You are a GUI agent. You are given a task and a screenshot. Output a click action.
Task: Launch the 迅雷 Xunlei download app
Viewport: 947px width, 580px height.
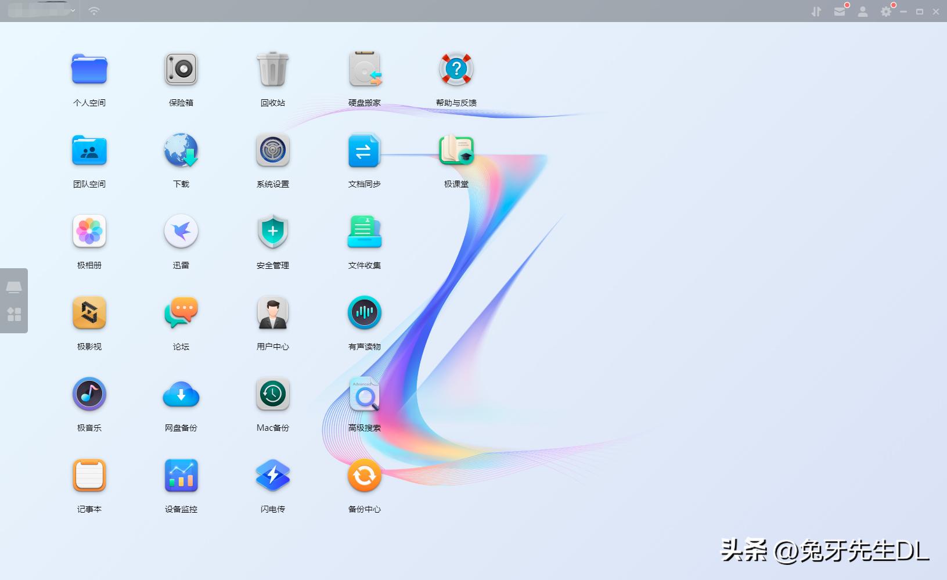[x=181, y=232]
